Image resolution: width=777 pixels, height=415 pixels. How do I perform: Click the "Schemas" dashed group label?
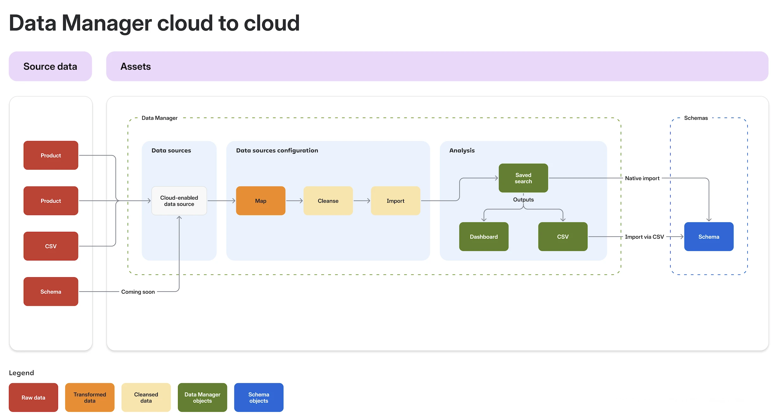(696, 118)
